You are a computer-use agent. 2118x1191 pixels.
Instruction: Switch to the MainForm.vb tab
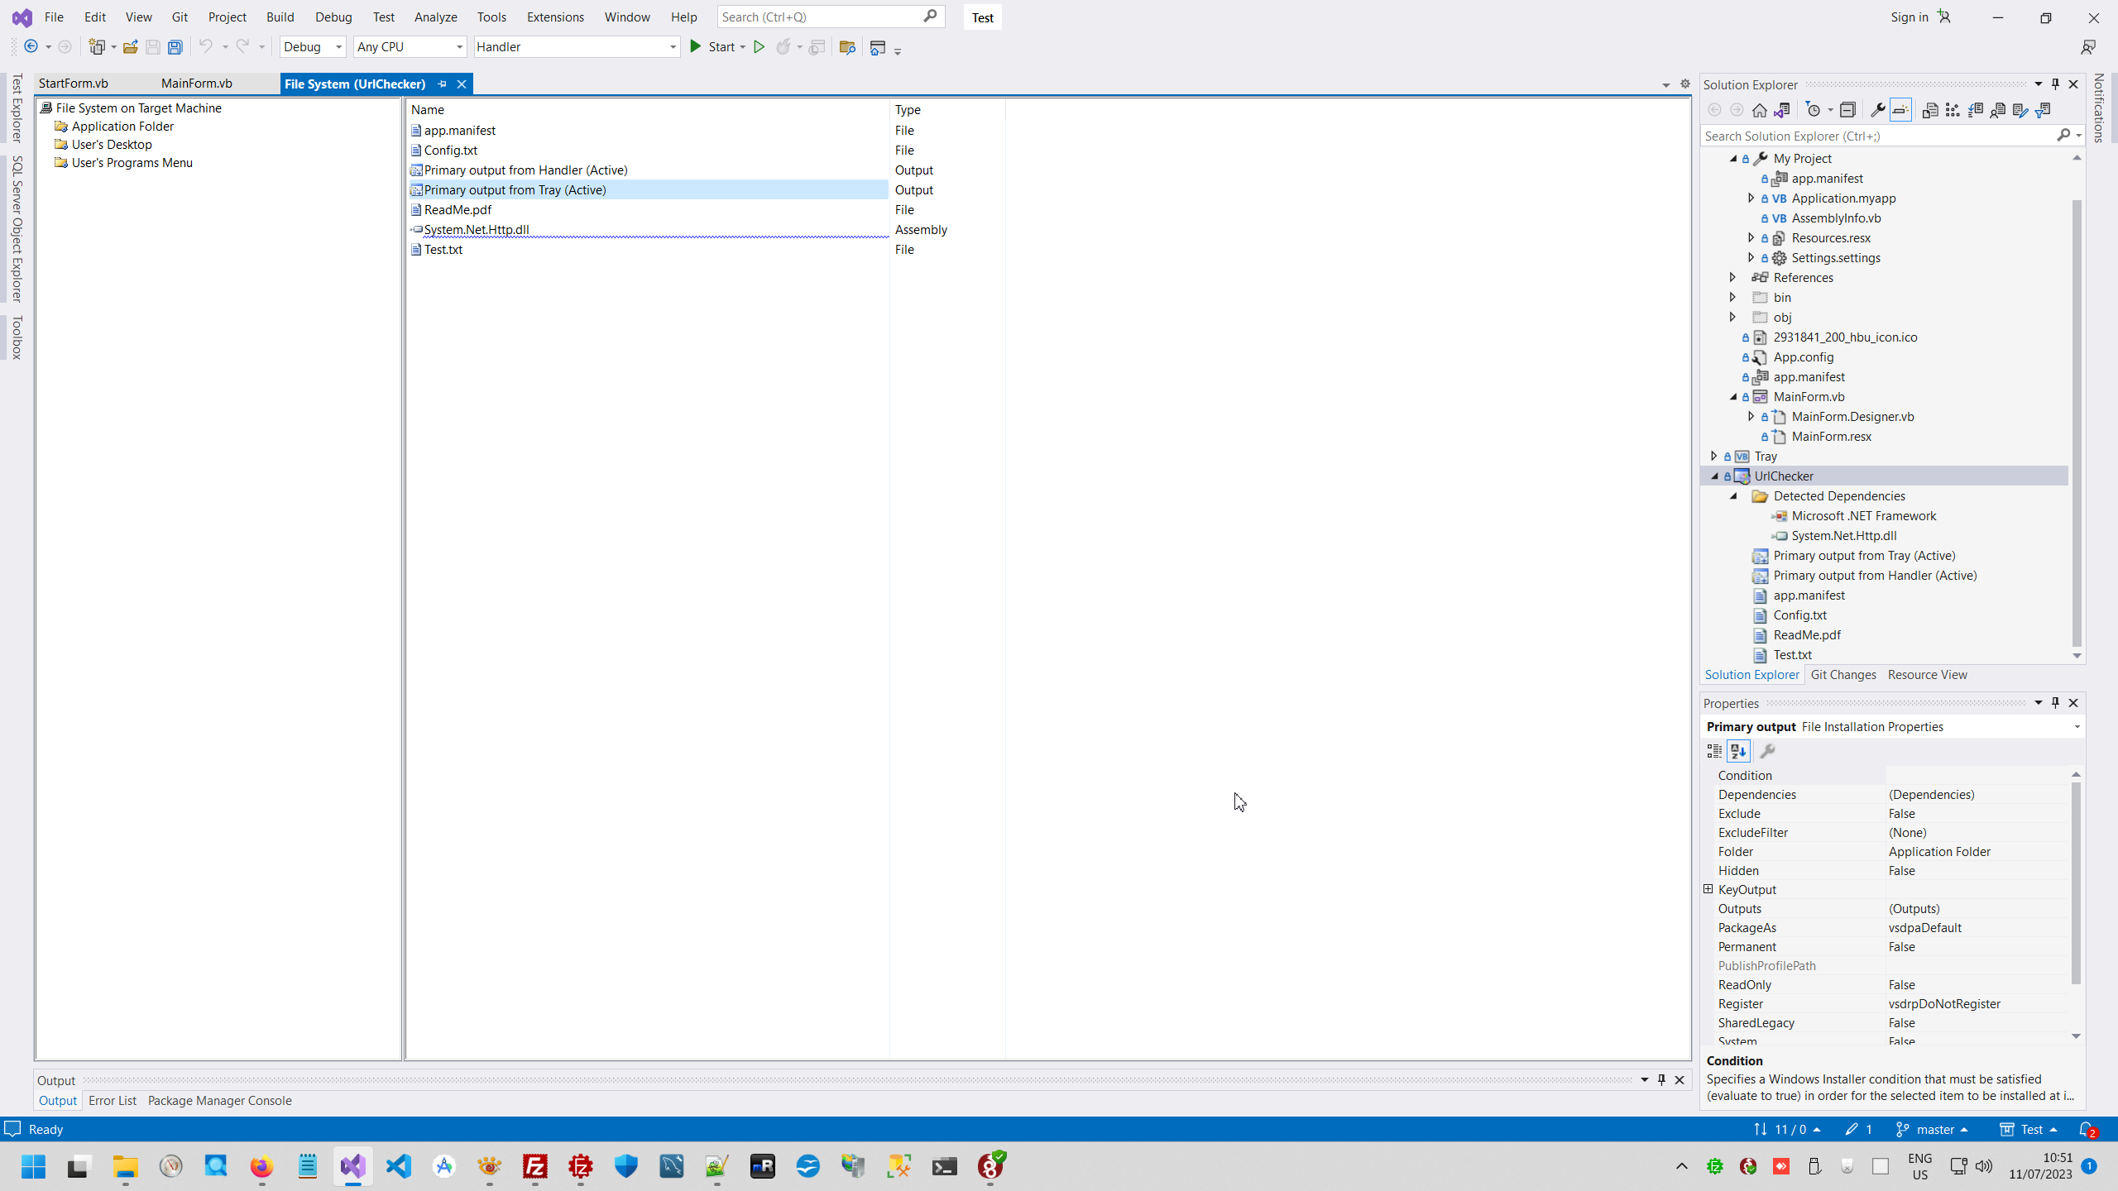coord(196,84)
